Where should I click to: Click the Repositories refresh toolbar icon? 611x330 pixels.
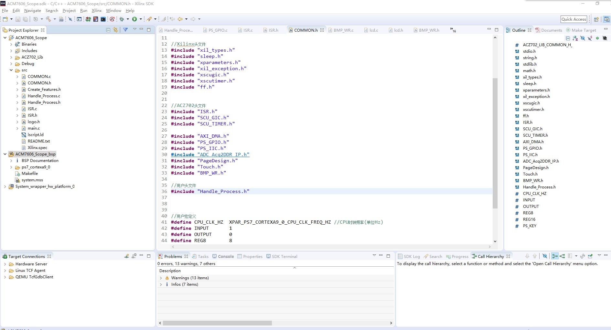click(x=112, y=19)
